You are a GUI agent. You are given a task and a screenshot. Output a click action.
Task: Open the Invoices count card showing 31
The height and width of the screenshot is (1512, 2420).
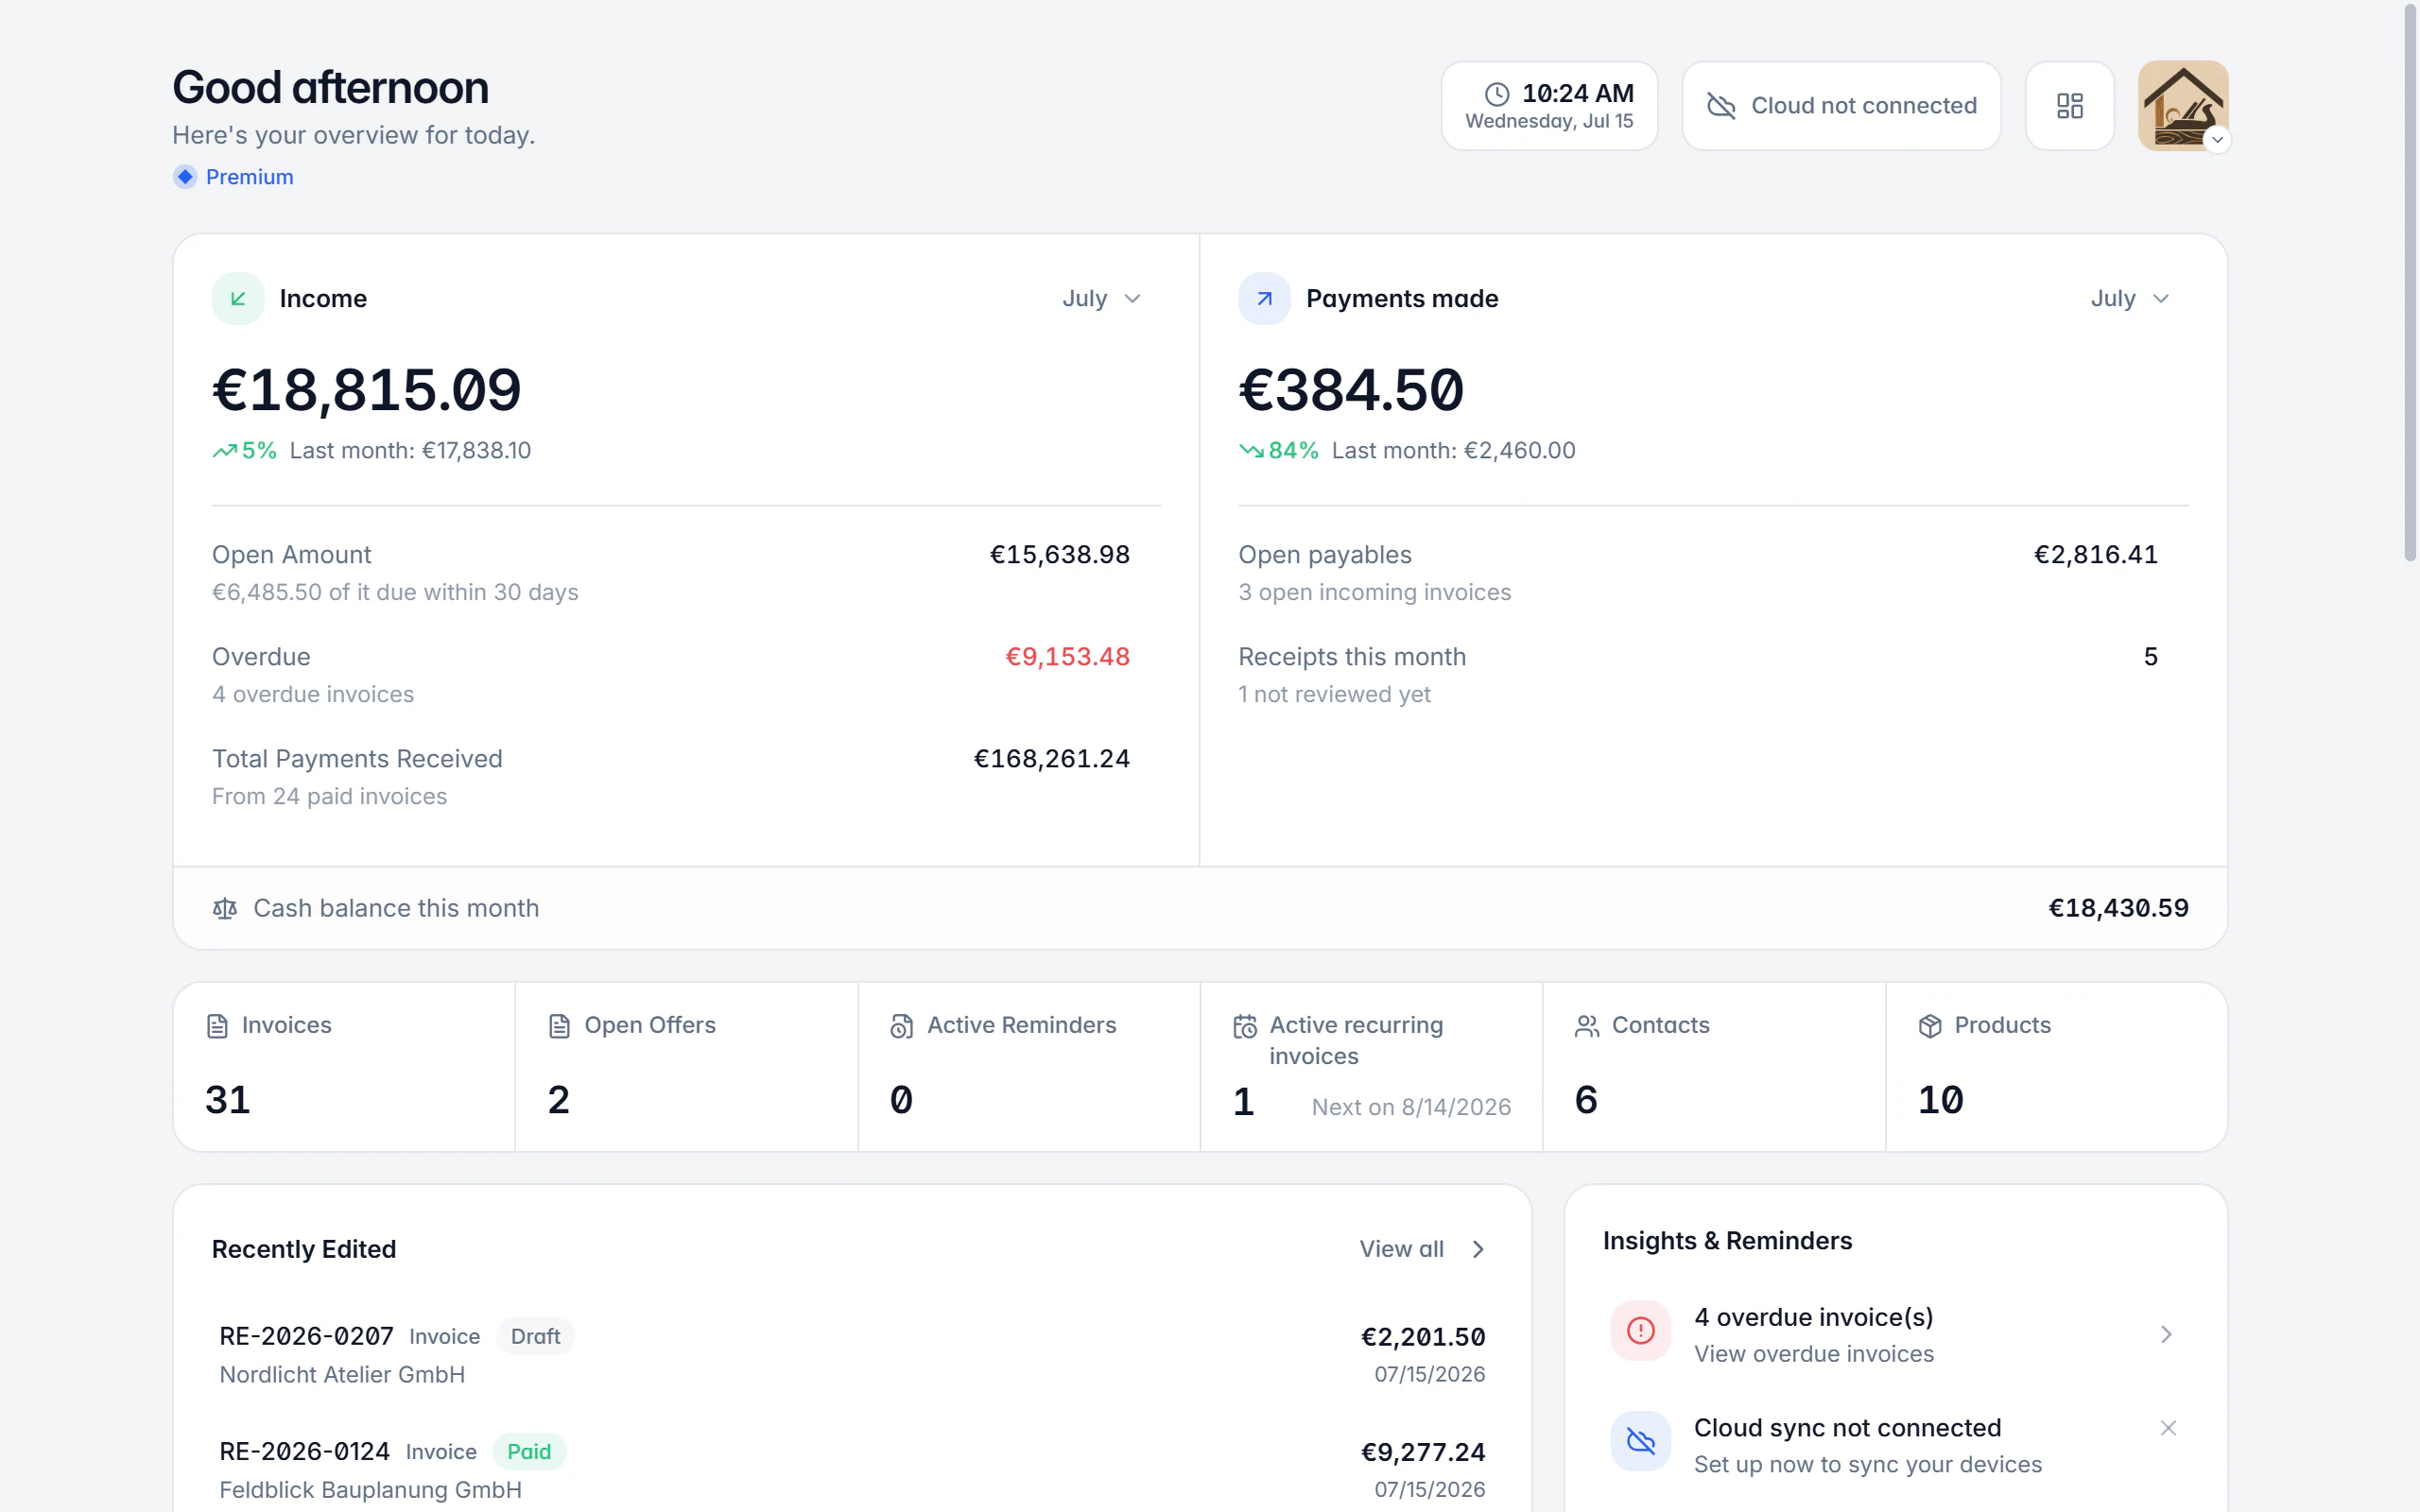coord(344,1067)
